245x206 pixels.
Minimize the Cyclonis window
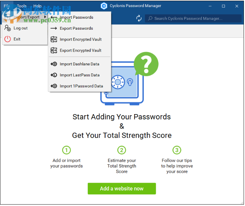click(x=210, y=6)
